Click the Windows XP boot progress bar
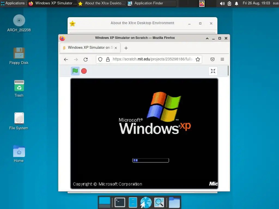 tap(150, 161)
